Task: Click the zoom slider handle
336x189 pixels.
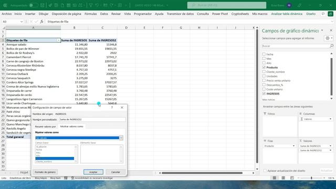Action: coord(311,178)
